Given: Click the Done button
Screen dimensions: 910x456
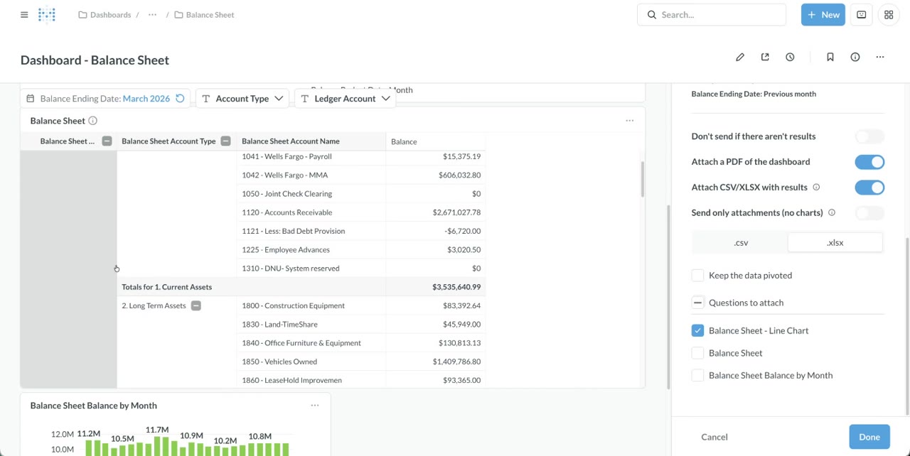Looking at the screenshot, I should pos(869,437).
